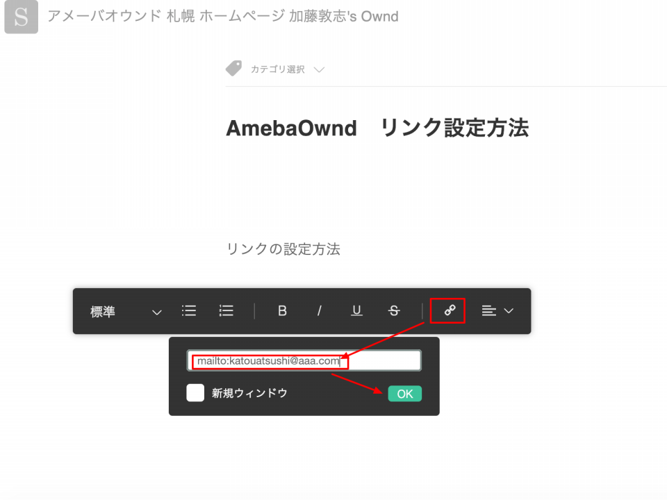Open the 標準 text style dropdown
This screenshot has width=667, height=500.
[126, 312]
